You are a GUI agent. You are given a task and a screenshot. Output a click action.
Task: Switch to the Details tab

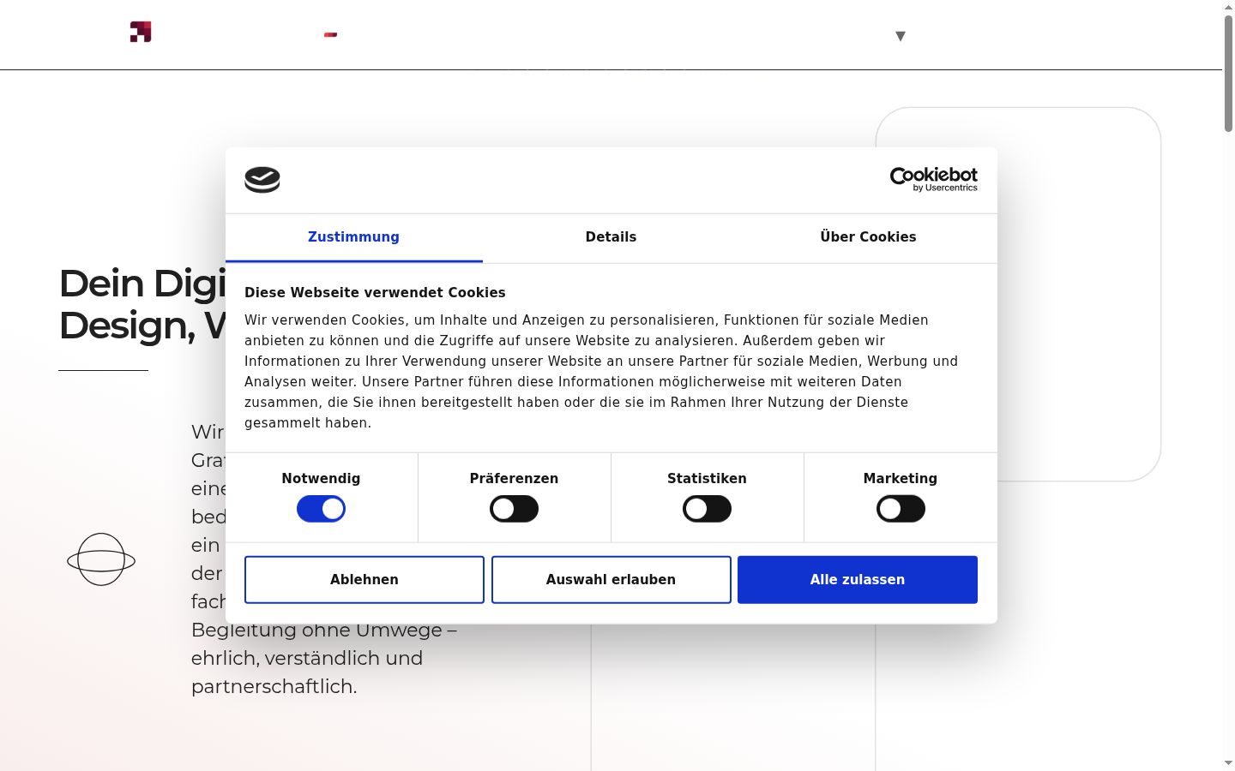pos(611,237)
